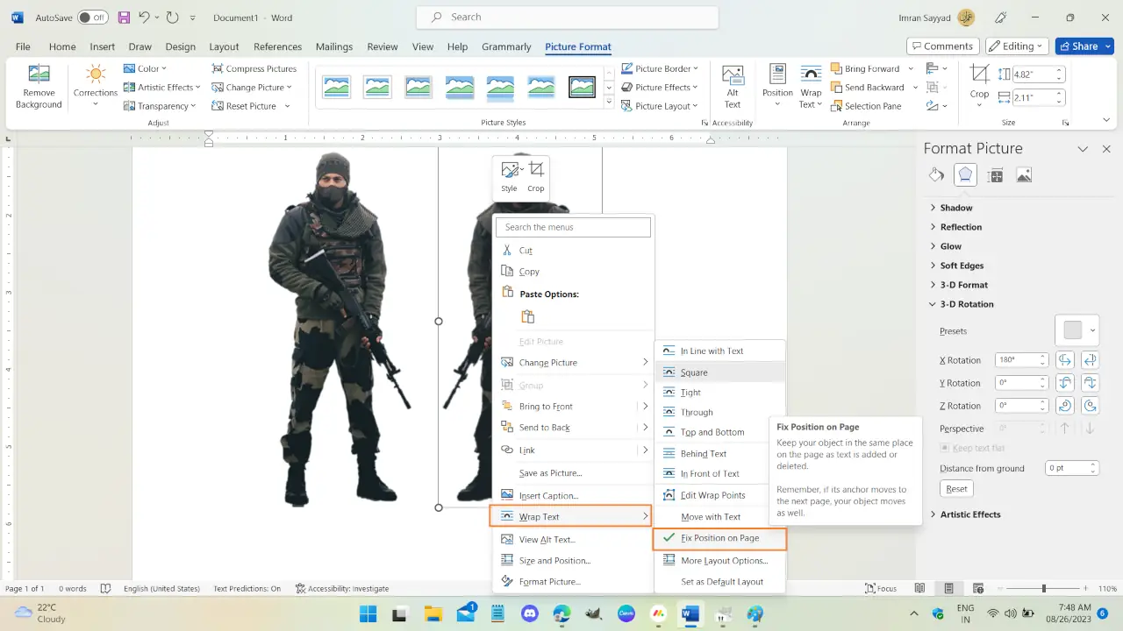This screenshot has width=1123, height=631.
Task: Expand the Glow section
Action: pos(951,246)
